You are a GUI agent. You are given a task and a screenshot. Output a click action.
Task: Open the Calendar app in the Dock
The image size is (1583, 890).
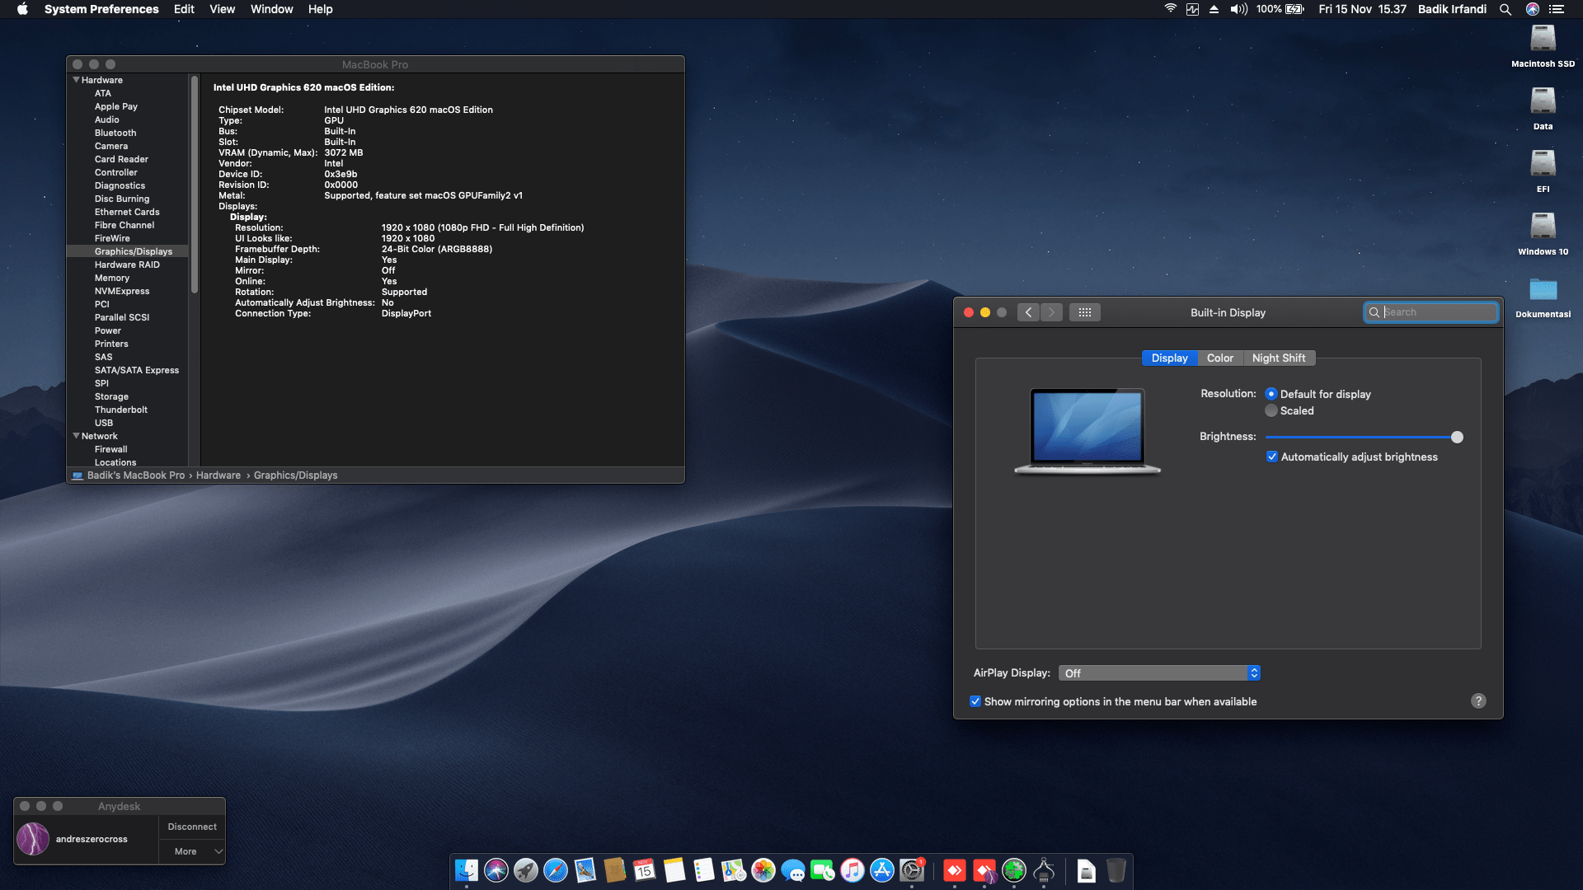[646, 871]
